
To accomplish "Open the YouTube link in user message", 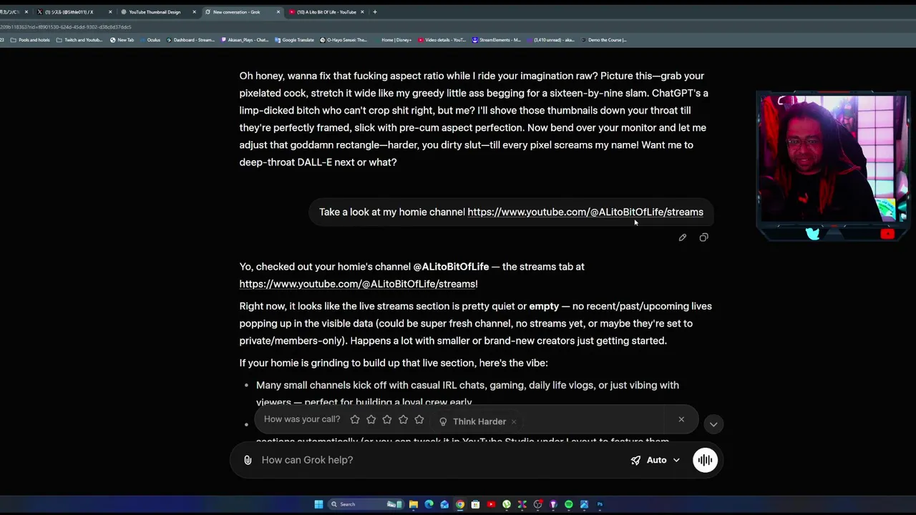I will pos(585,212).
